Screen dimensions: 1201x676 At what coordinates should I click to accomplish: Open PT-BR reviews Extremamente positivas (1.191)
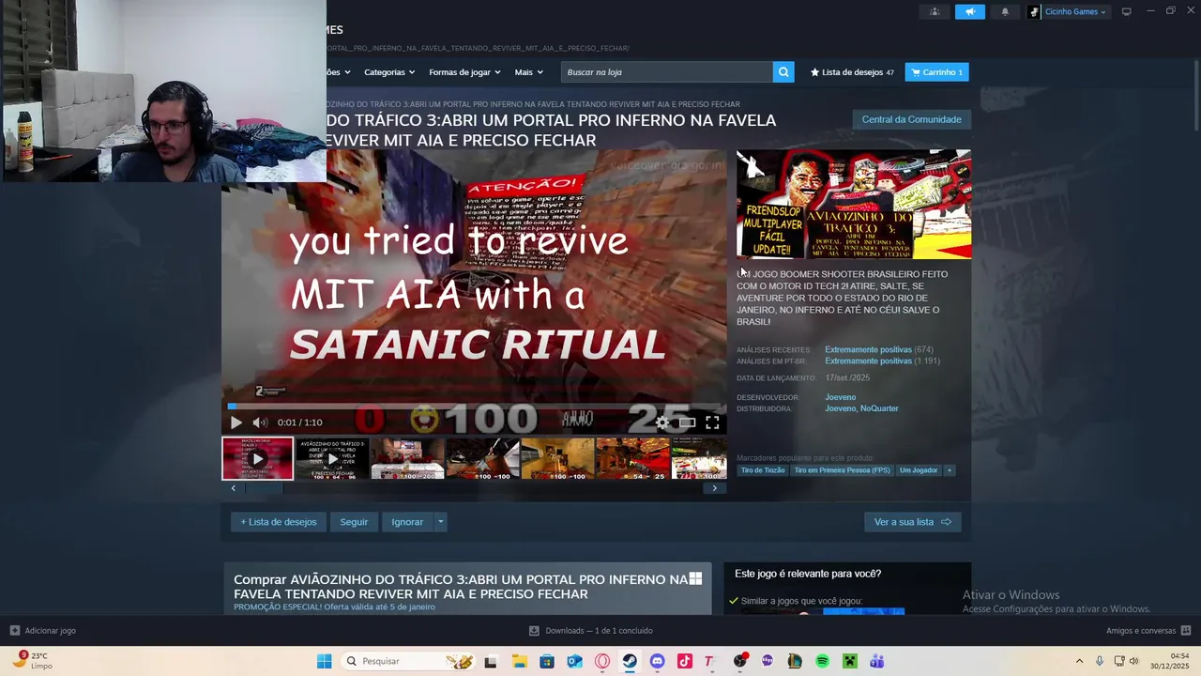882,361
